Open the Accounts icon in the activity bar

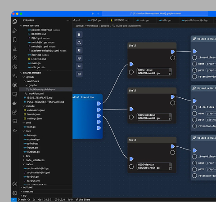[x=15, y=184]
